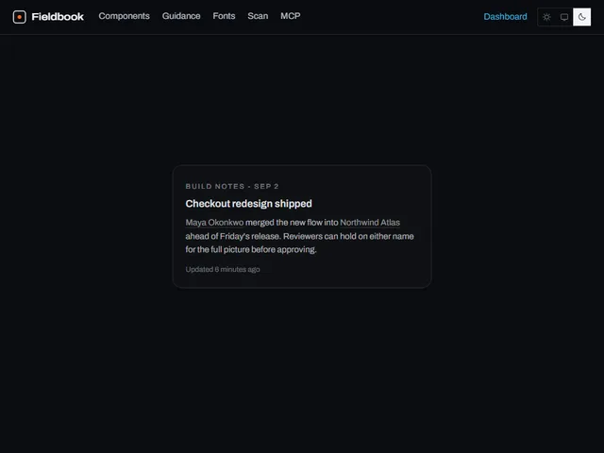The height and width of the screenshot is (453, 604).
Task: Click the Updated 6 minutes ago timestamp
Action: (223, 269)
